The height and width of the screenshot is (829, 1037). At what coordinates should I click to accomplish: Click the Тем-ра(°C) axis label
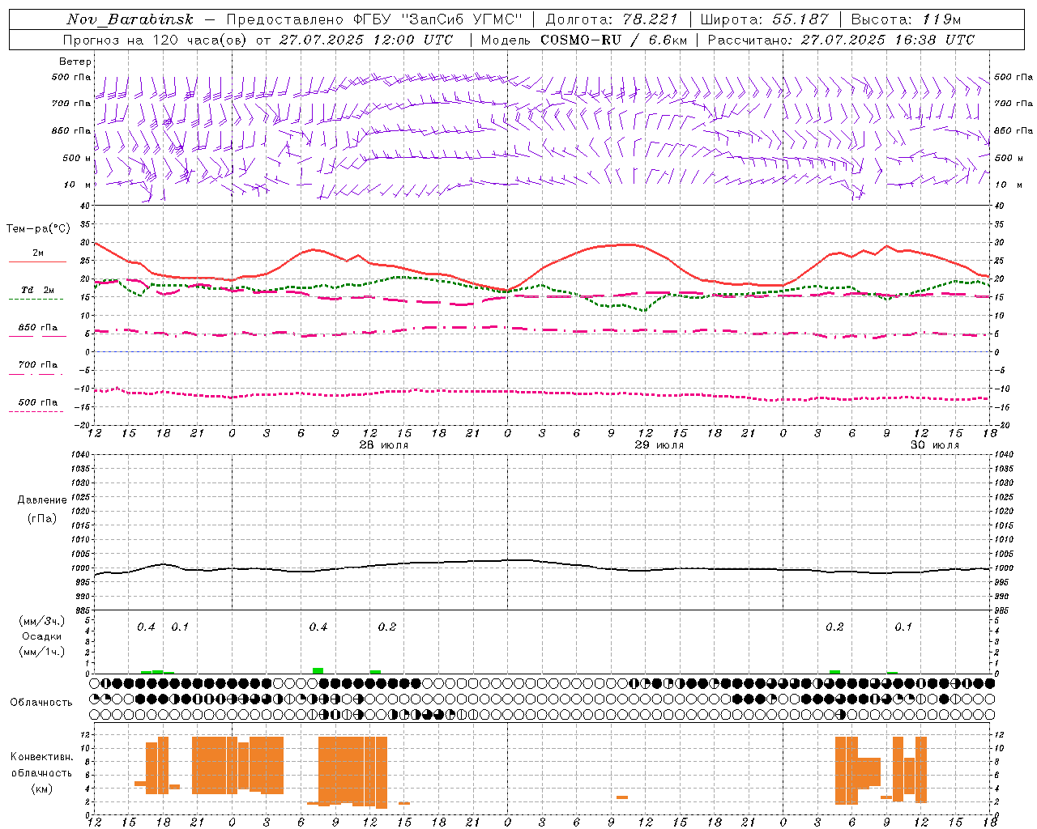[38, 229]
